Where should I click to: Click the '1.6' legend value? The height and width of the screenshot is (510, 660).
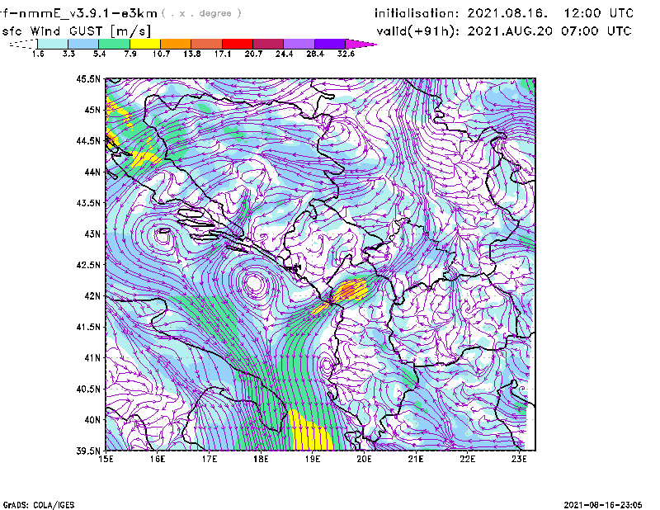tap(38, 54)
